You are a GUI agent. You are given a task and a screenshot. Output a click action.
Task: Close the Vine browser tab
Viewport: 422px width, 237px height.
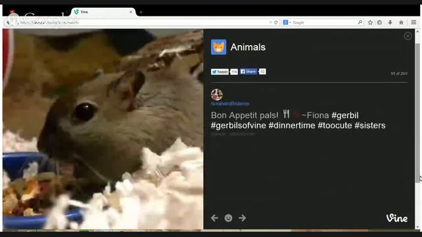(131, 12)
